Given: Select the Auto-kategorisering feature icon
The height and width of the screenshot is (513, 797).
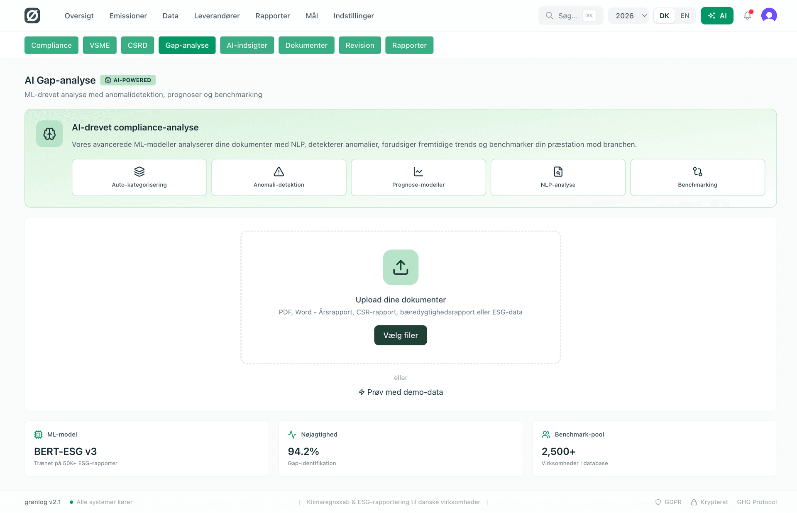Looking at the screenshot, I should click(139, 172).
